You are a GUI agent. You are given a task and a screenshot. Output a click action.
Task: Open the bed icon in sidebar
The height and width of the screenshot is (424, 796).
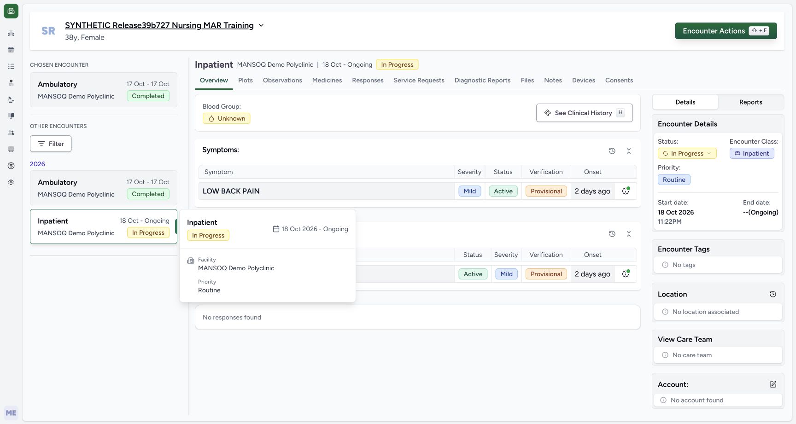pyautogui.click(x=11, y=149)
